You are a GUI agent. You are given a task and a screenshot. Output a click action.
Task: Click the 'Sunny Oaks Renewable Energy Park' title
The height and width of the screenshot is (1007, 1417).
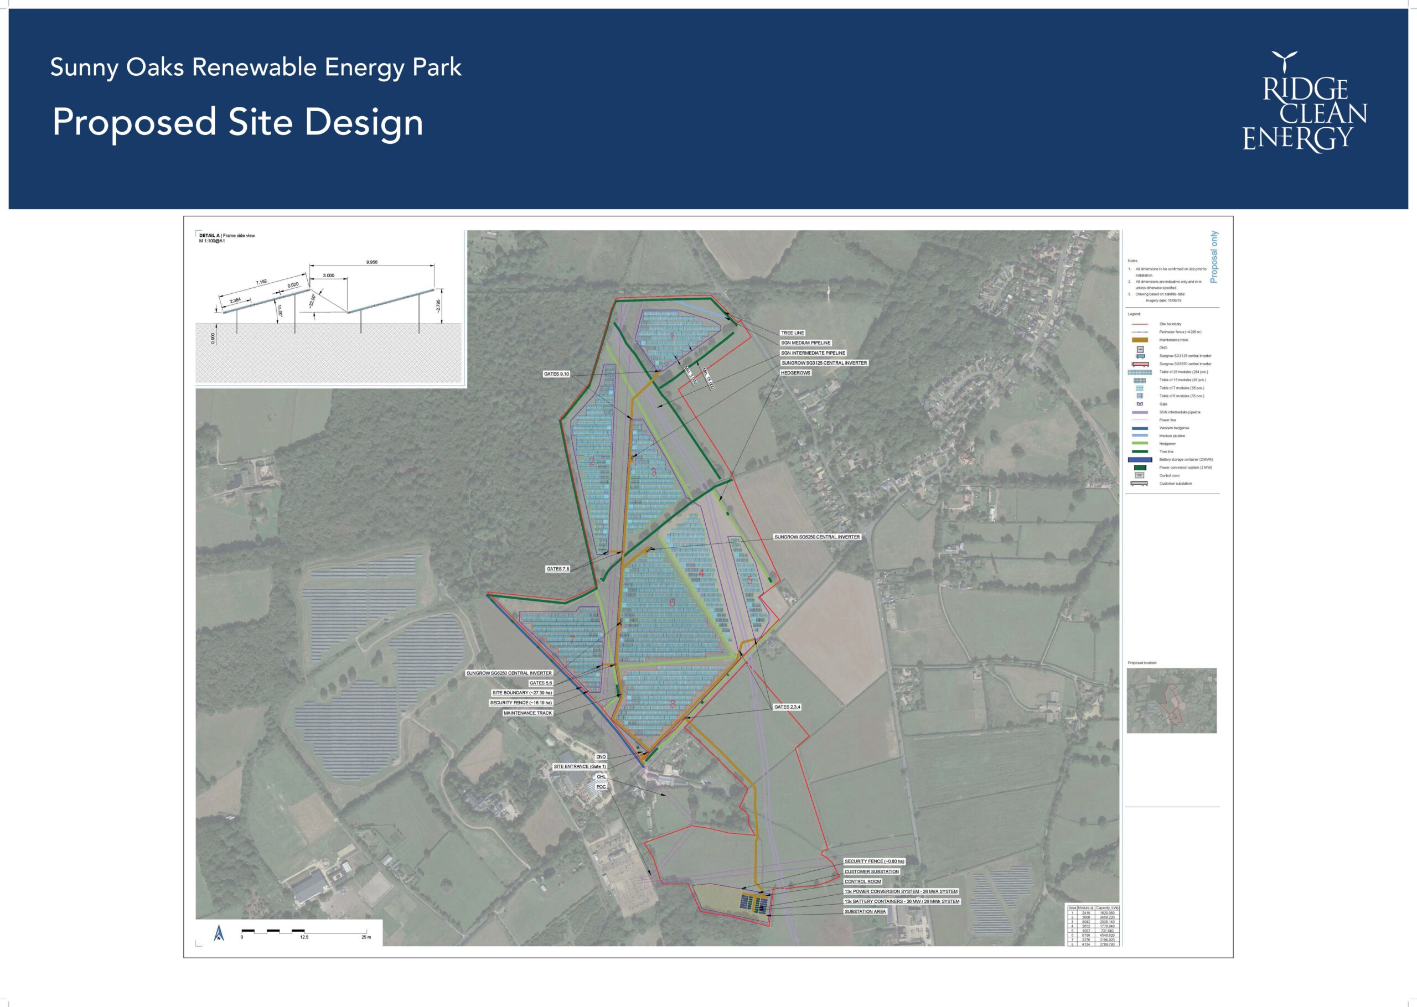pyautogui.click(x=256, y=68)
